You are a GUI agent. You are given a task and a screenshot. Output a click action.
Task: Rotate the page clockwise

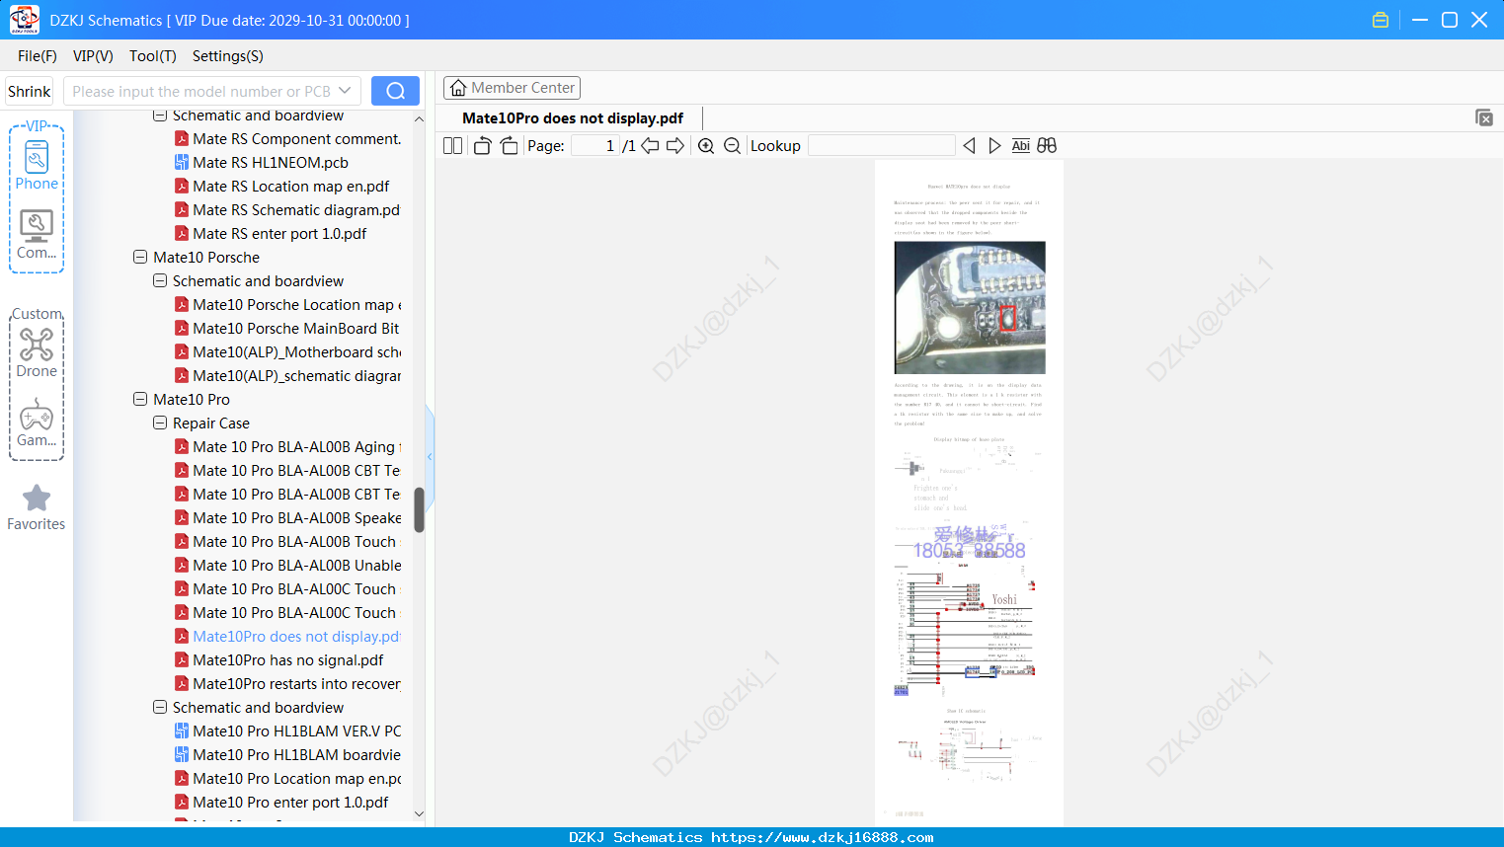[509, 146]
